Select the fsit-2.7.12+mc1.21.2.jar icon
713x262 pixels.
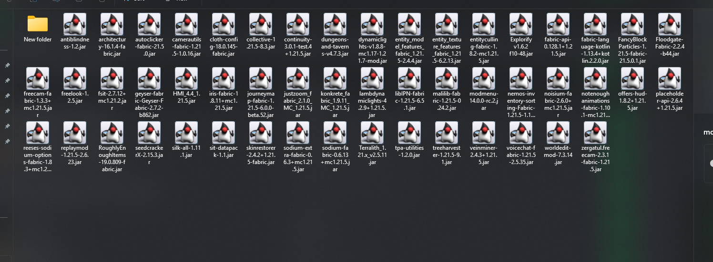click(112, 78)
